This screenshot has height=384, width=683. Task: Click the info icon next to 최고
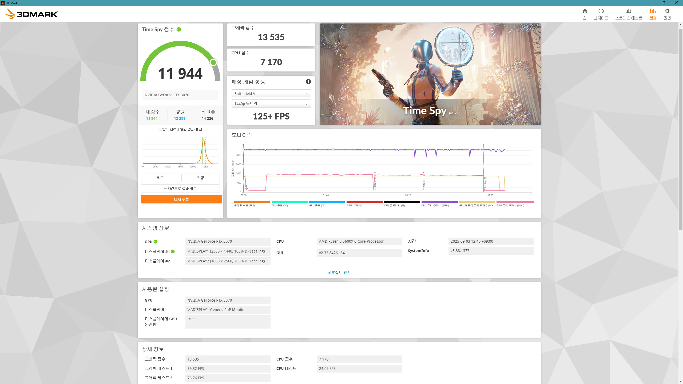click(x=213, y=112)
